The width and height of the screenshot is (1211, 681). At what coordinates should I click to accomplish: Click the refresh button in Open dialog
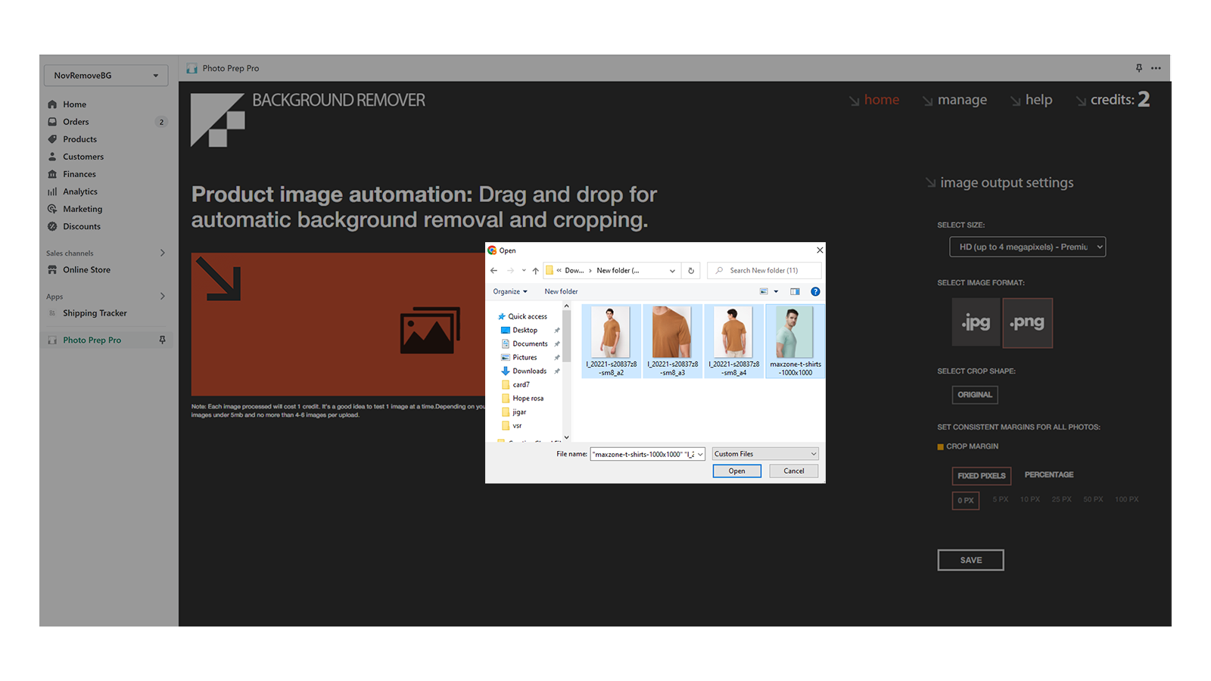(x=690, y=271)
